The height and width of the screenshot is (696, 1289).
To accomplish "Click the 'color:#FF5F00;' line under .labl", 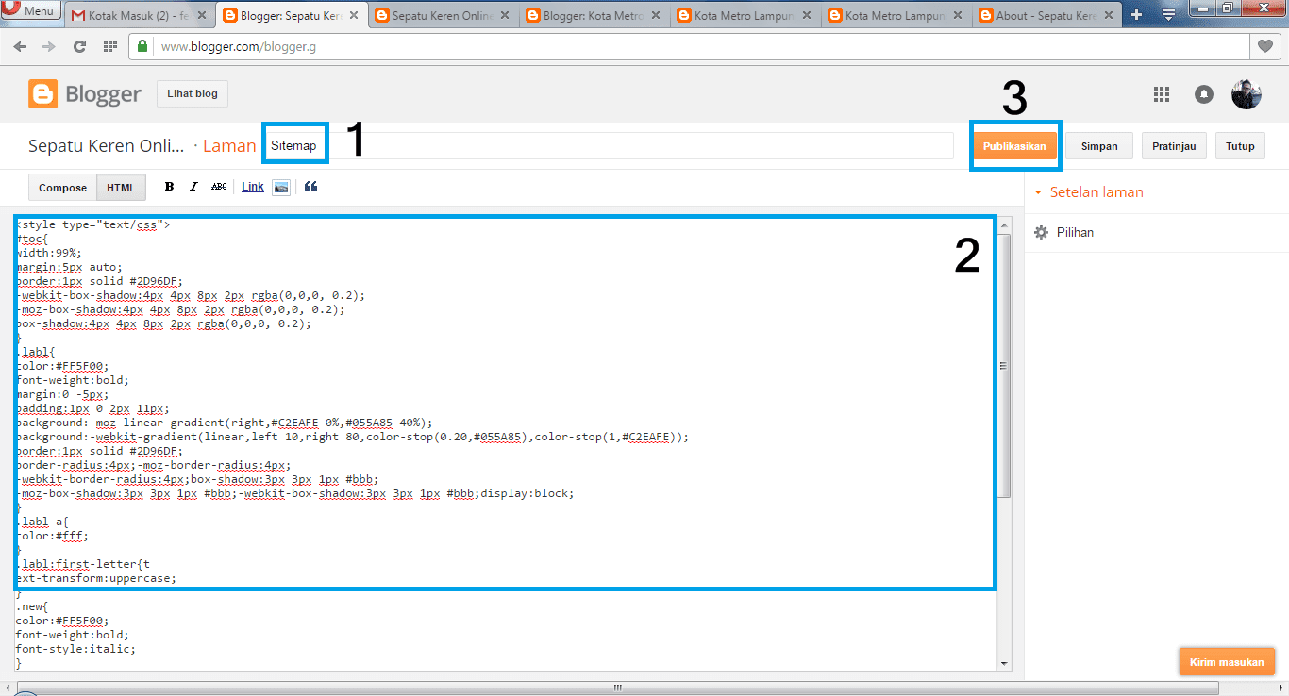I will point(62,366).
